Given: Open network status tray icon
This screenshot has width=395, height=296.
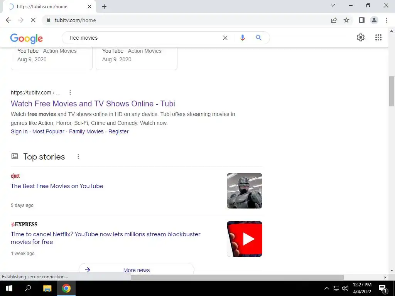Looking at the screenshot, I should (336, 288).
